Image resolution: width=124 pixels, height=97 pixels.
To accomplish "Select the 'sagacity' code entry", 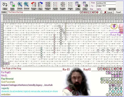I will 5,88.
